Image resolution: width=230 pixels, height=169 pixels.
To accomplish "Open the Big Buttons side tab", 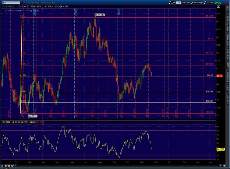I will (228, 54).
